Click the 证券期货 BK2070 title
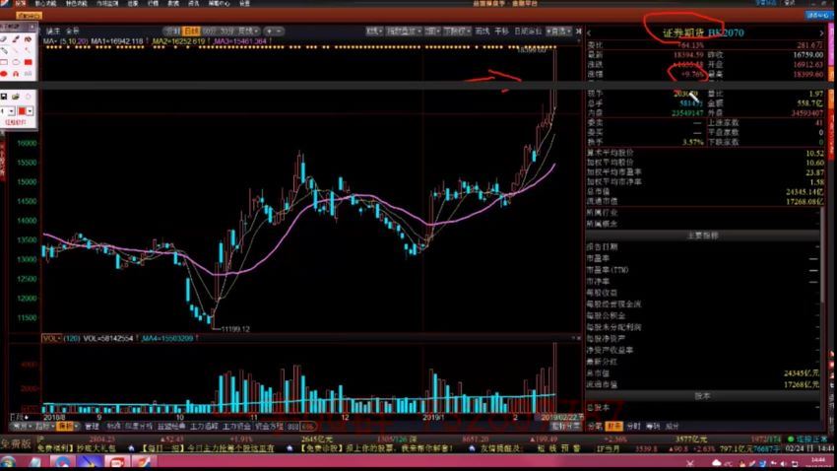The height and width of the screenshot is (471, 837). [703, 34]
